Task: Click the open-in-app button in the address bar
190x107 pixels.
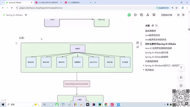Action: click(163, 8)
